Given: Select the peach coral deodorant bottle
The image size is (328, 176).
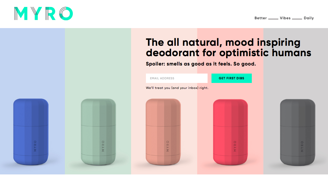Looking at the screenshot, I should point(163,132).
